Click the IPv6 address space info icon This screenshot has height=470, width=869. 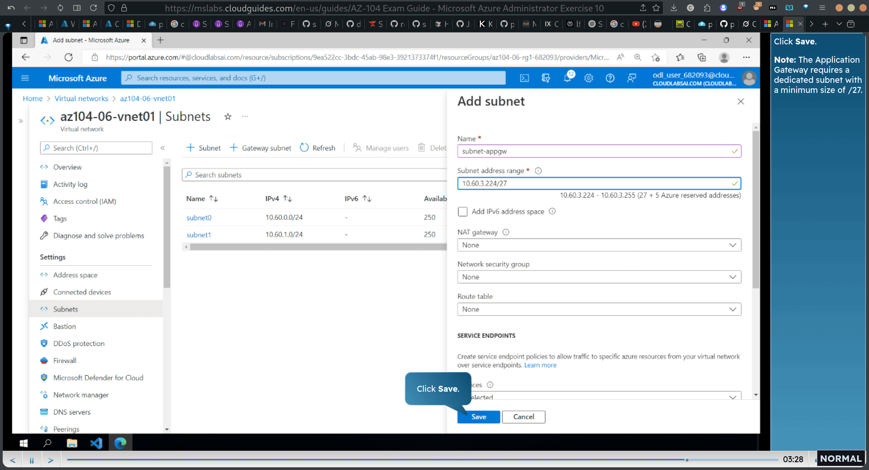coord(552,211)
